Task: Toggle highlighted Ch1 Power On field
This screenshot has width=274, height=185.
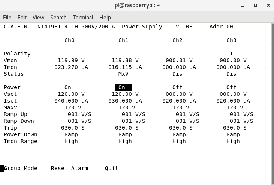Action: [122, 87]
